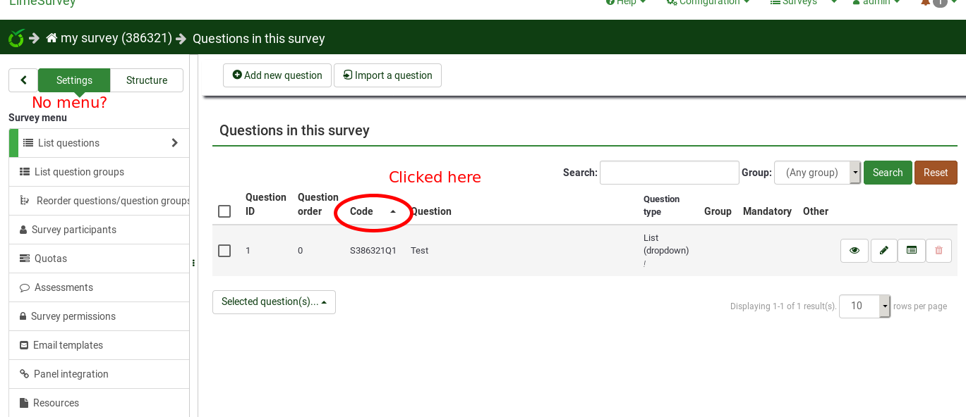Image resolution: width=966 pixels, height=417 pixels.
Task: Click the LimeSurvey logo icon in breadcrumb
Action: 16,38
